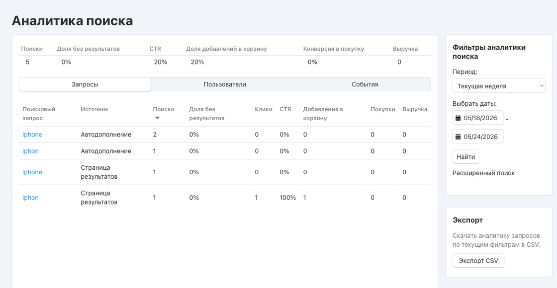Click the Экспорт panel heading
557x288 pixels.
point(467,220)
